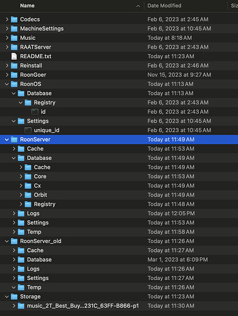
Task: Select the RoonGoer folder icon
Action: pyautogui.click(x=14, y=75)
